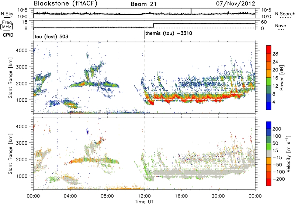Click the blue bottom of the power colorbar

(269, 106)
